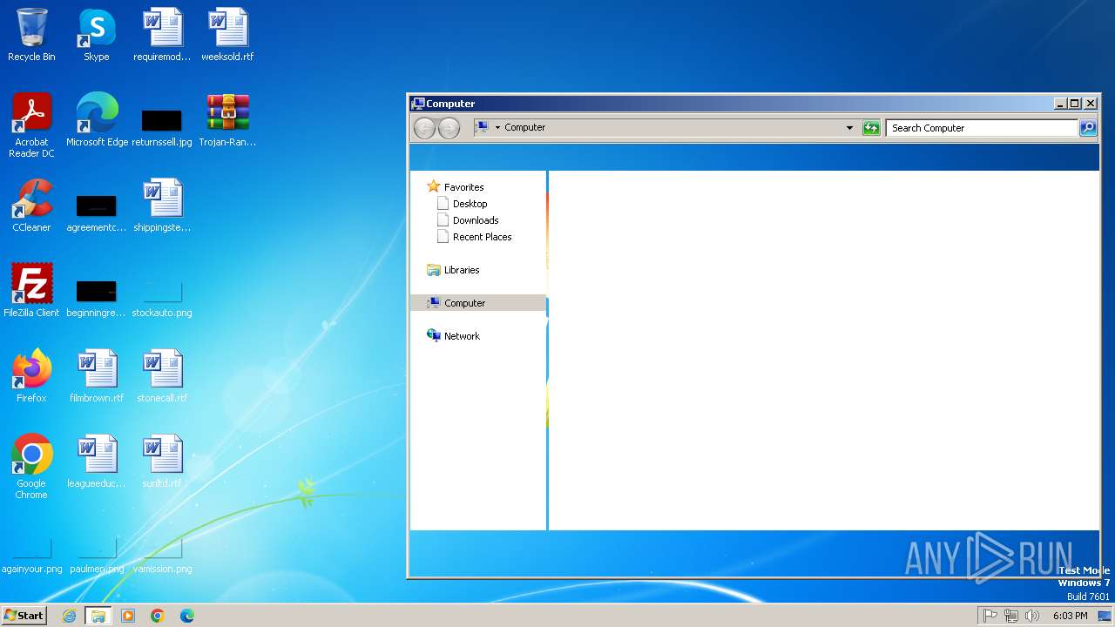Open the Start menu
The image size is (1115, 627).
tap(24, 615)
